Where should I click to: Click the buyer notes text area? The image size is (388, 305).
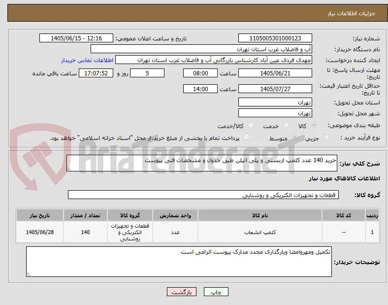(179, 262)
